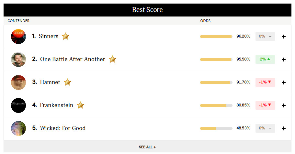Expand the Sinners row with plus icon

pos(284,37)
